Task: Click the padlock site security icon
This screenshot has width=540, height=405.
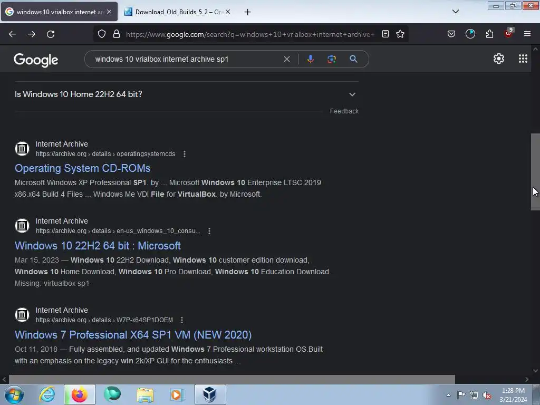Action: pos(117,34)
